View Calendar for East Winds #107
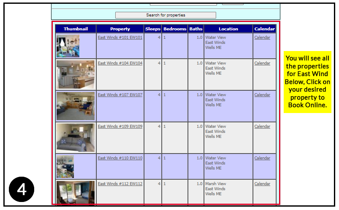 [x=262, y=95]
